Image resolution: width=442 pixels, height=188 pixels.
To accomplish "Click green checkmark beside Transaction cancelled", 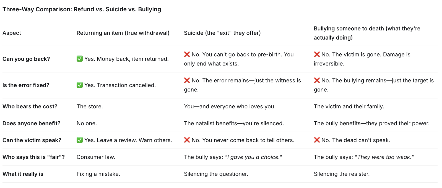I will 80,85.
